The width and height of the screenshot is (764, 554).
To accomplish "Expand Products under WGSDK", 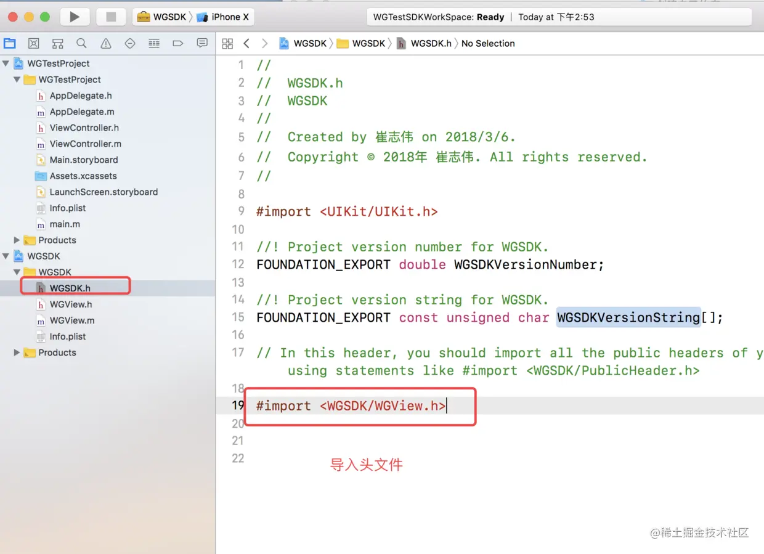I will pos(17,352).
